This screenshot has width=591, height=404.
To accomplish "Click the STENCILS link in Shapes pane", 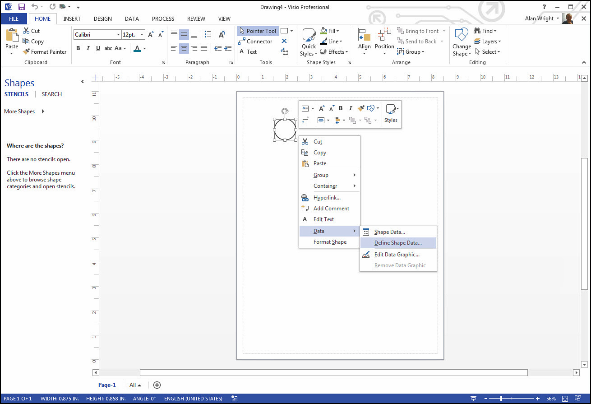I will click(17, 94).
